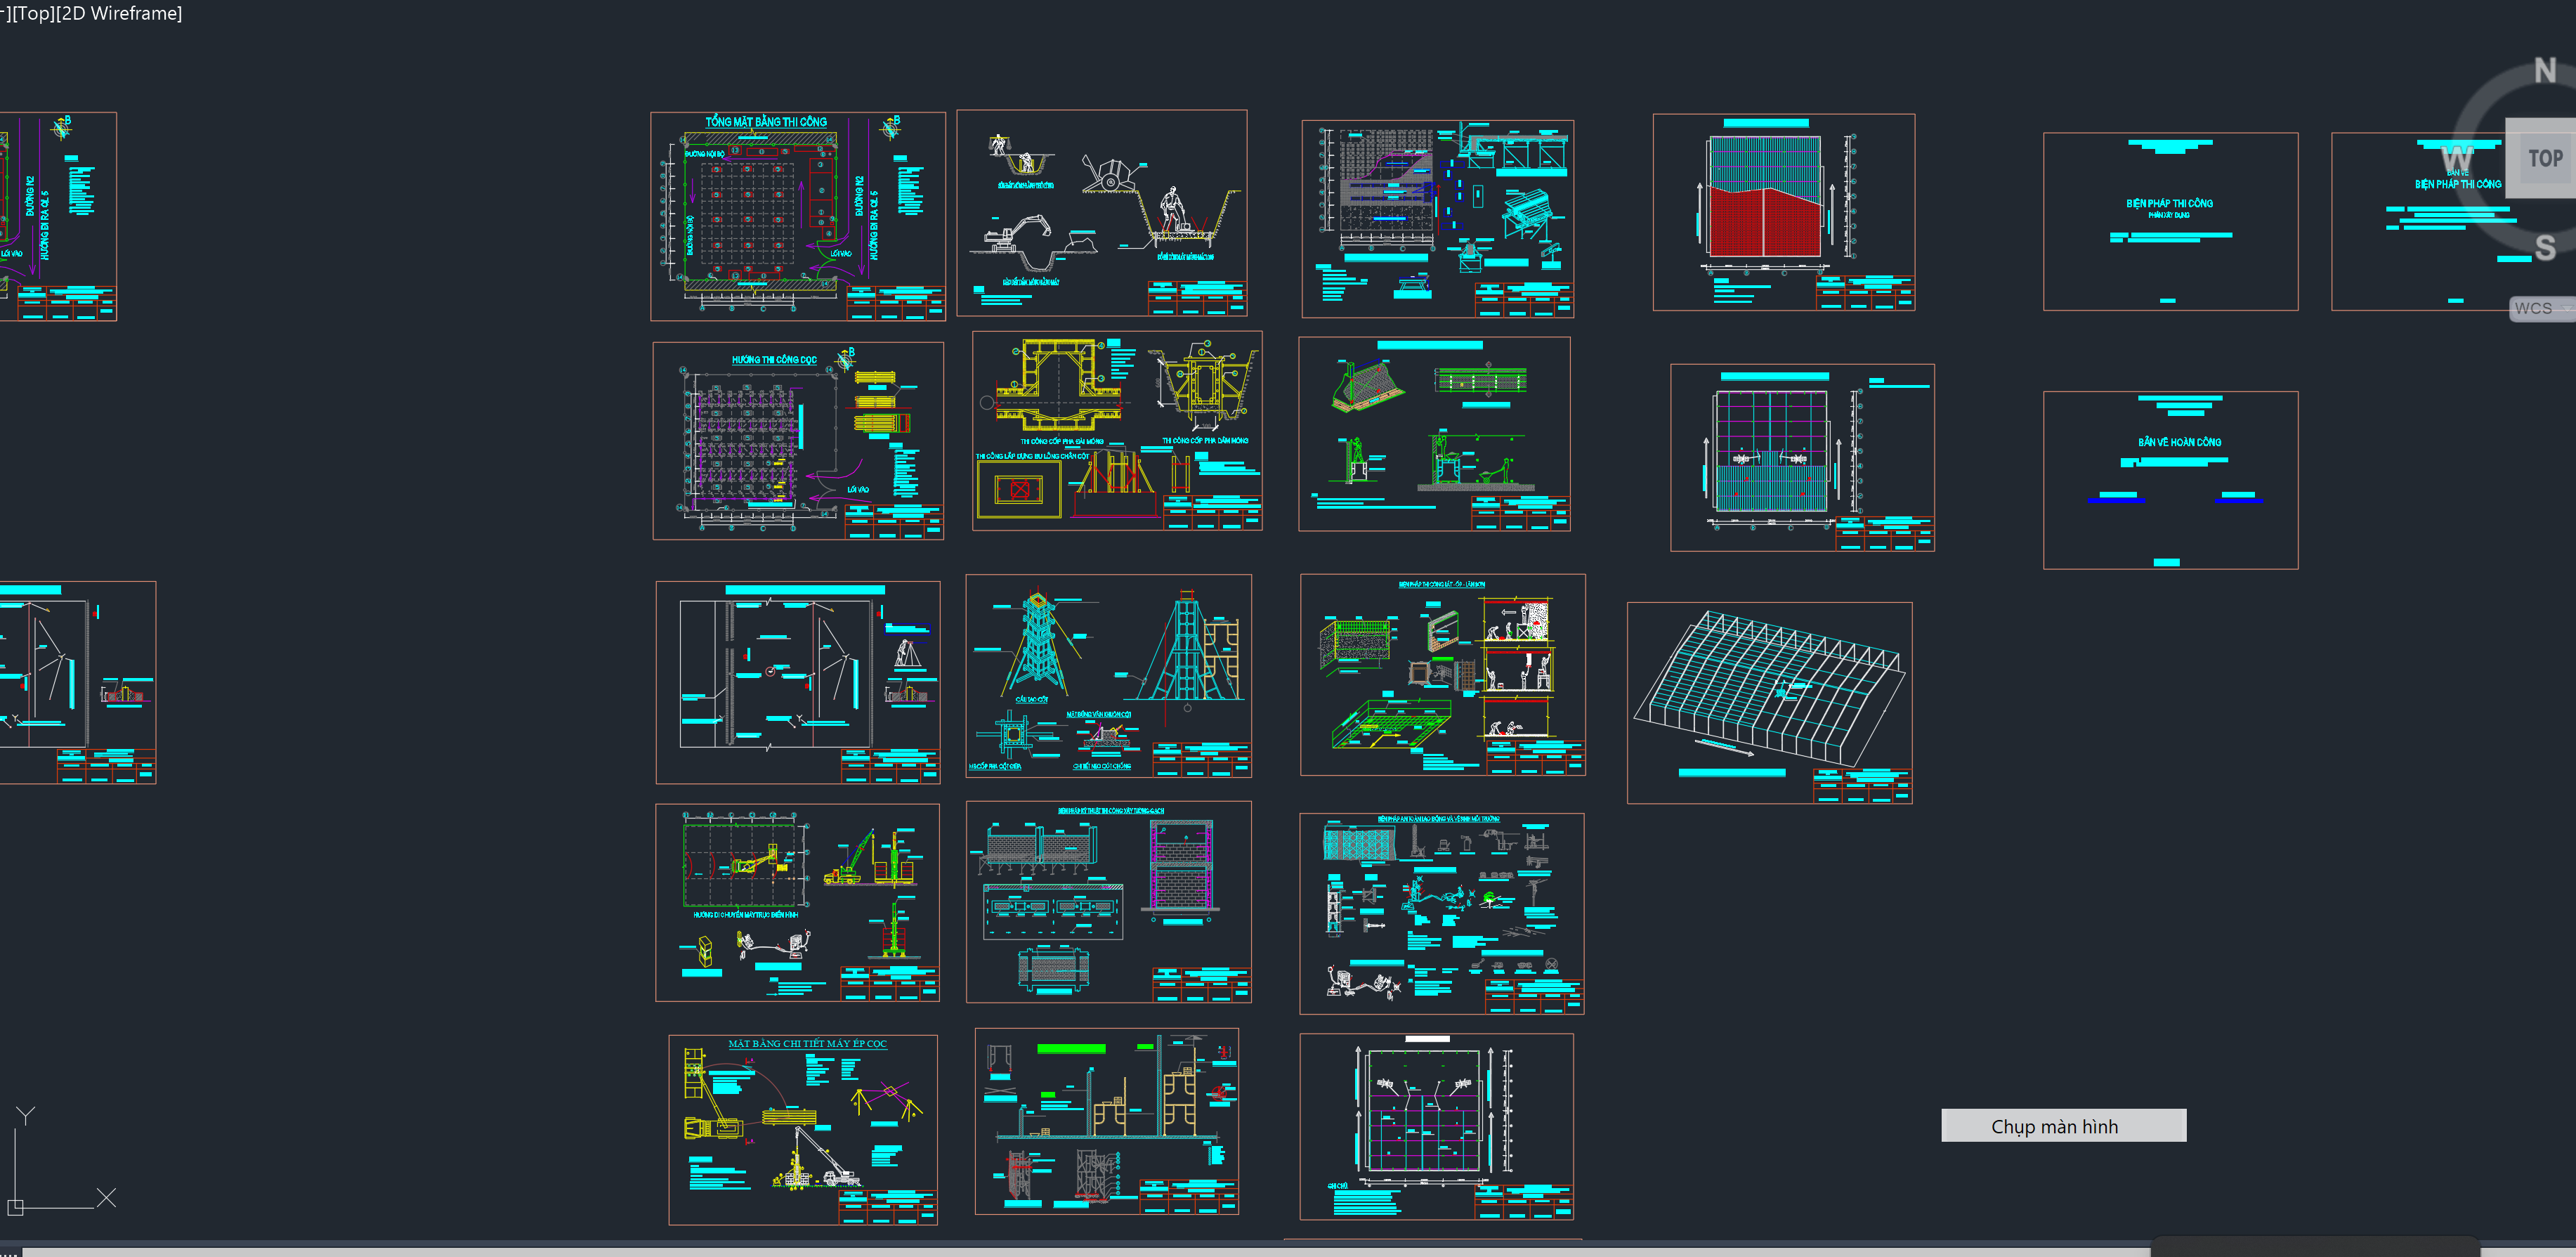Image resolution: width=2576 pixels, height=1257 pixels.
Task: Select the THI CÔNG CỐP PHA ĐÀI MÓNG label
Action: click(x=1061, y=441)
